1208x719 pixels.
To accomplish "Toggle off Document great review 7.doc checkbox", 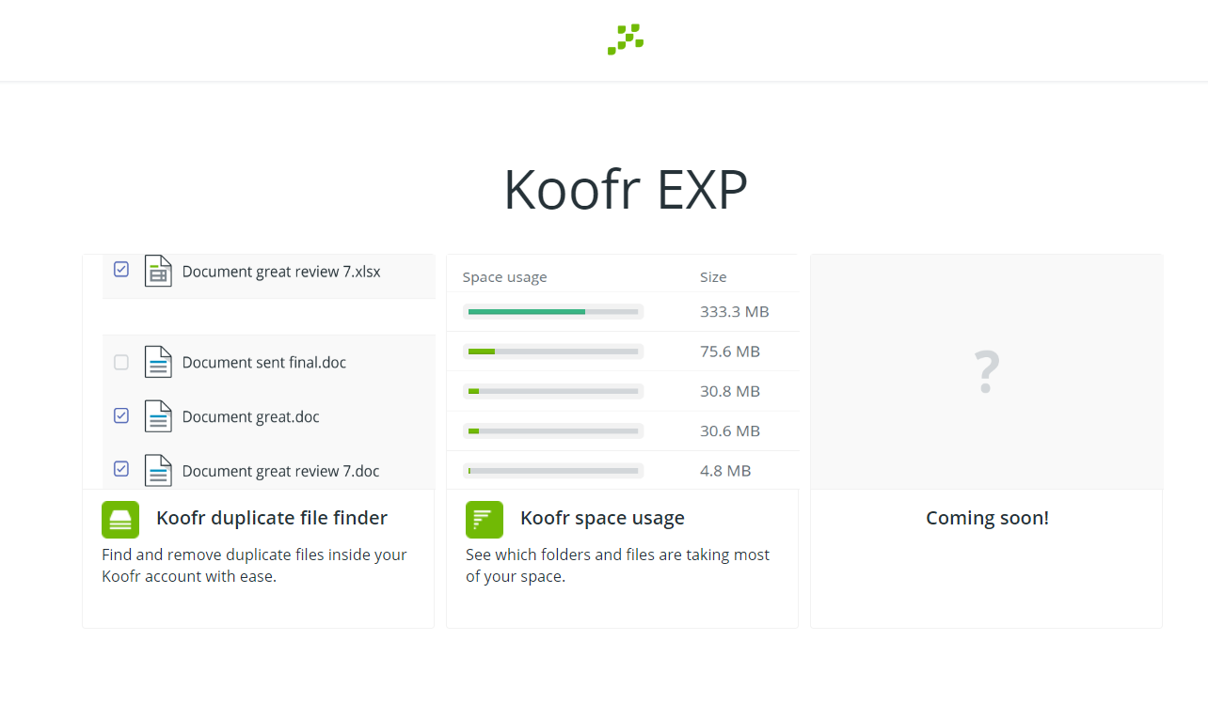I will point(120,469).
